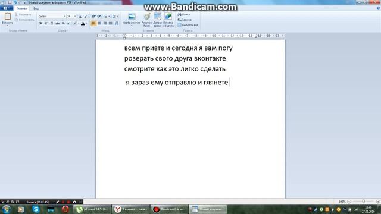Screen dimensions: 381x214
Task: Apply font color A button
Action: click(83, 23)
